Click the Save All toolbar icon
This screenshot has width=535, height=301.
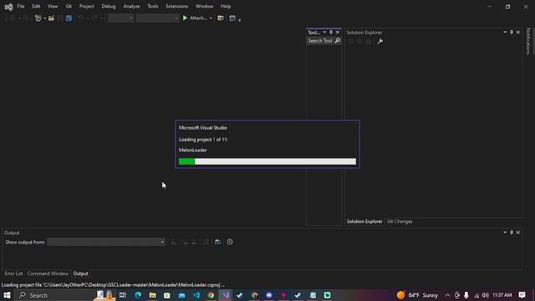pyautogui.click(x=69, y=18)
